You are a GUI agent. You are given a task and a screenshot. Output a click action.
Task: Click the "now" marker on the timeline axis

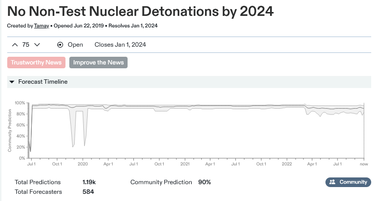coord(364,164)
